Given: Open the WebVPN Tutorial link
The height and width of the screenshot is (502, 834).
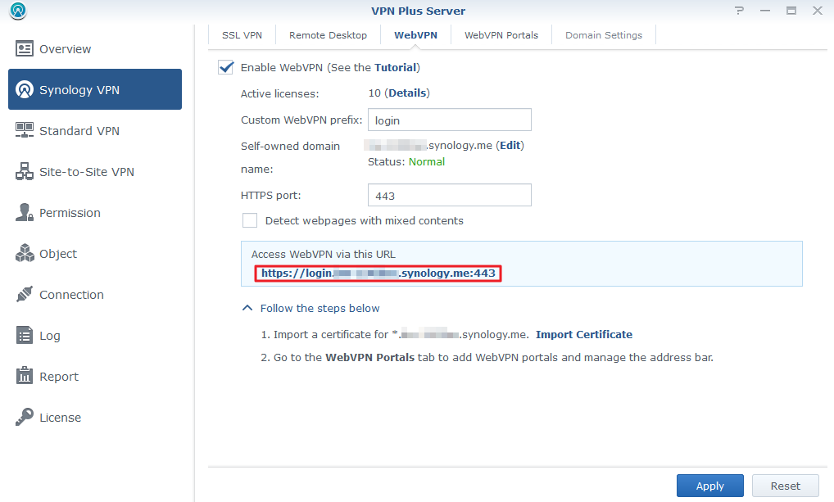Looking at the screenshot, I should click(x=396, y=67).
